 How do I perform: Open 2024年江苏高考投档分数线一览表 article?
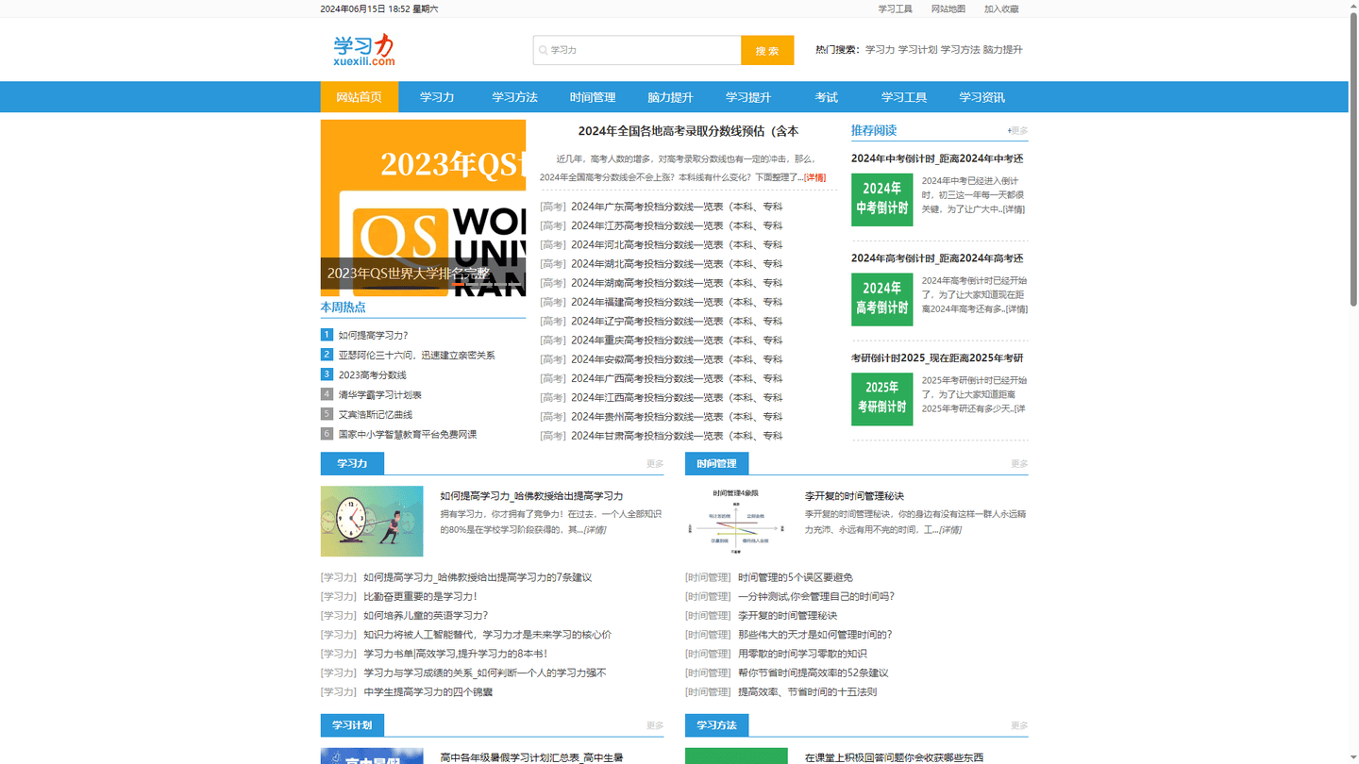[x=677, y=225]
